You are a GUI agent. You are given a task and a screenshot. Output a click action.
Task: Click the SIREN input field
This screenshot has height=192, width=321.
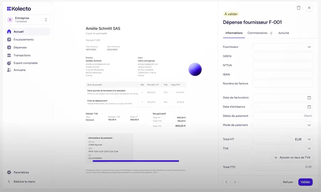tap(282, 56)
